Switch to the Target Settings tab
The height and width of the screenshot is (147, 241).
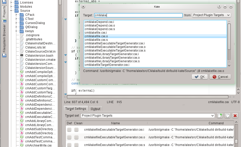pos(76,109)
